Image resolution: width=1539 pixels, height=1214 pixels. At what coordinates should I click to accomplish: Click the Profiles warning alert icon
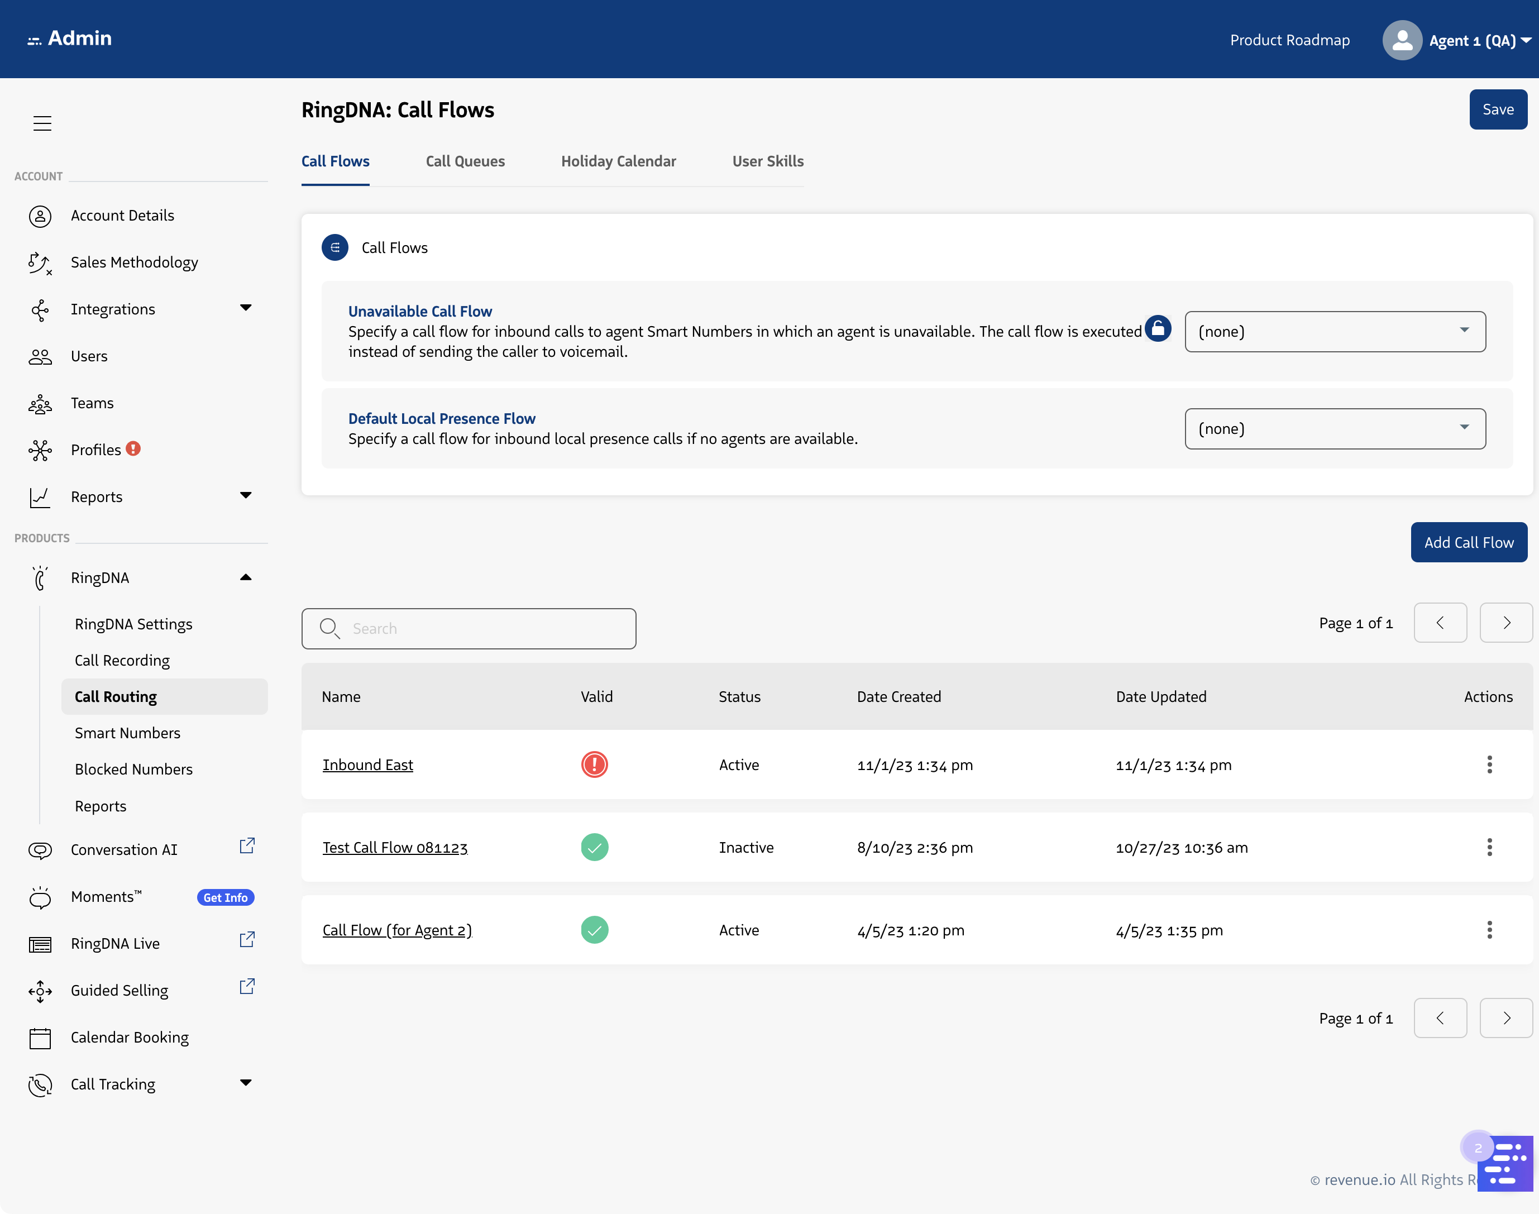click(133, 448)
